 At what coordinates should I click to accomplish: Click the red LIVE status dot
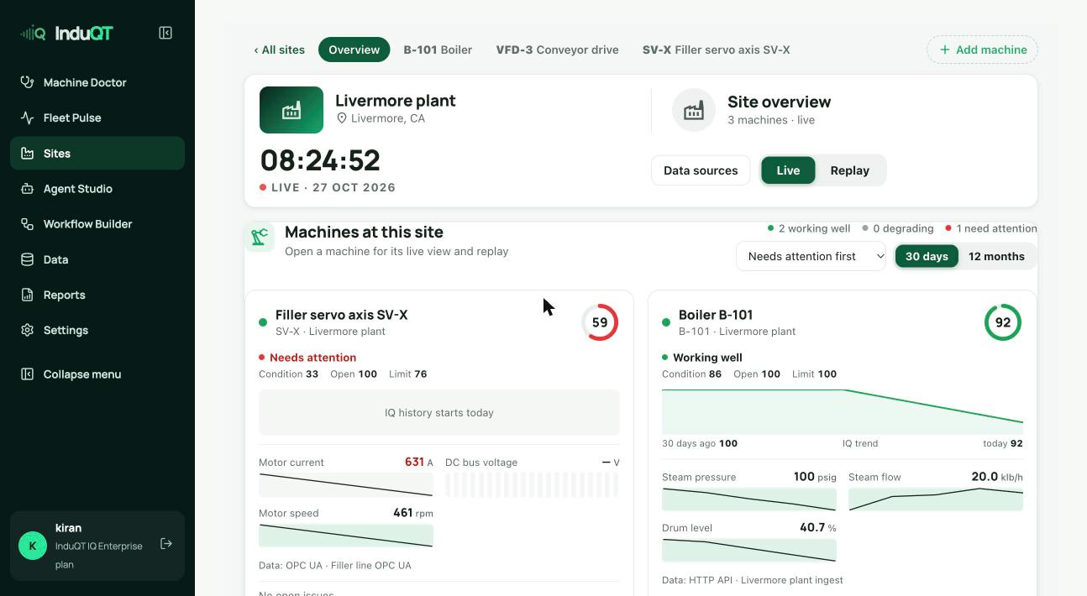(x=263, y=187)
